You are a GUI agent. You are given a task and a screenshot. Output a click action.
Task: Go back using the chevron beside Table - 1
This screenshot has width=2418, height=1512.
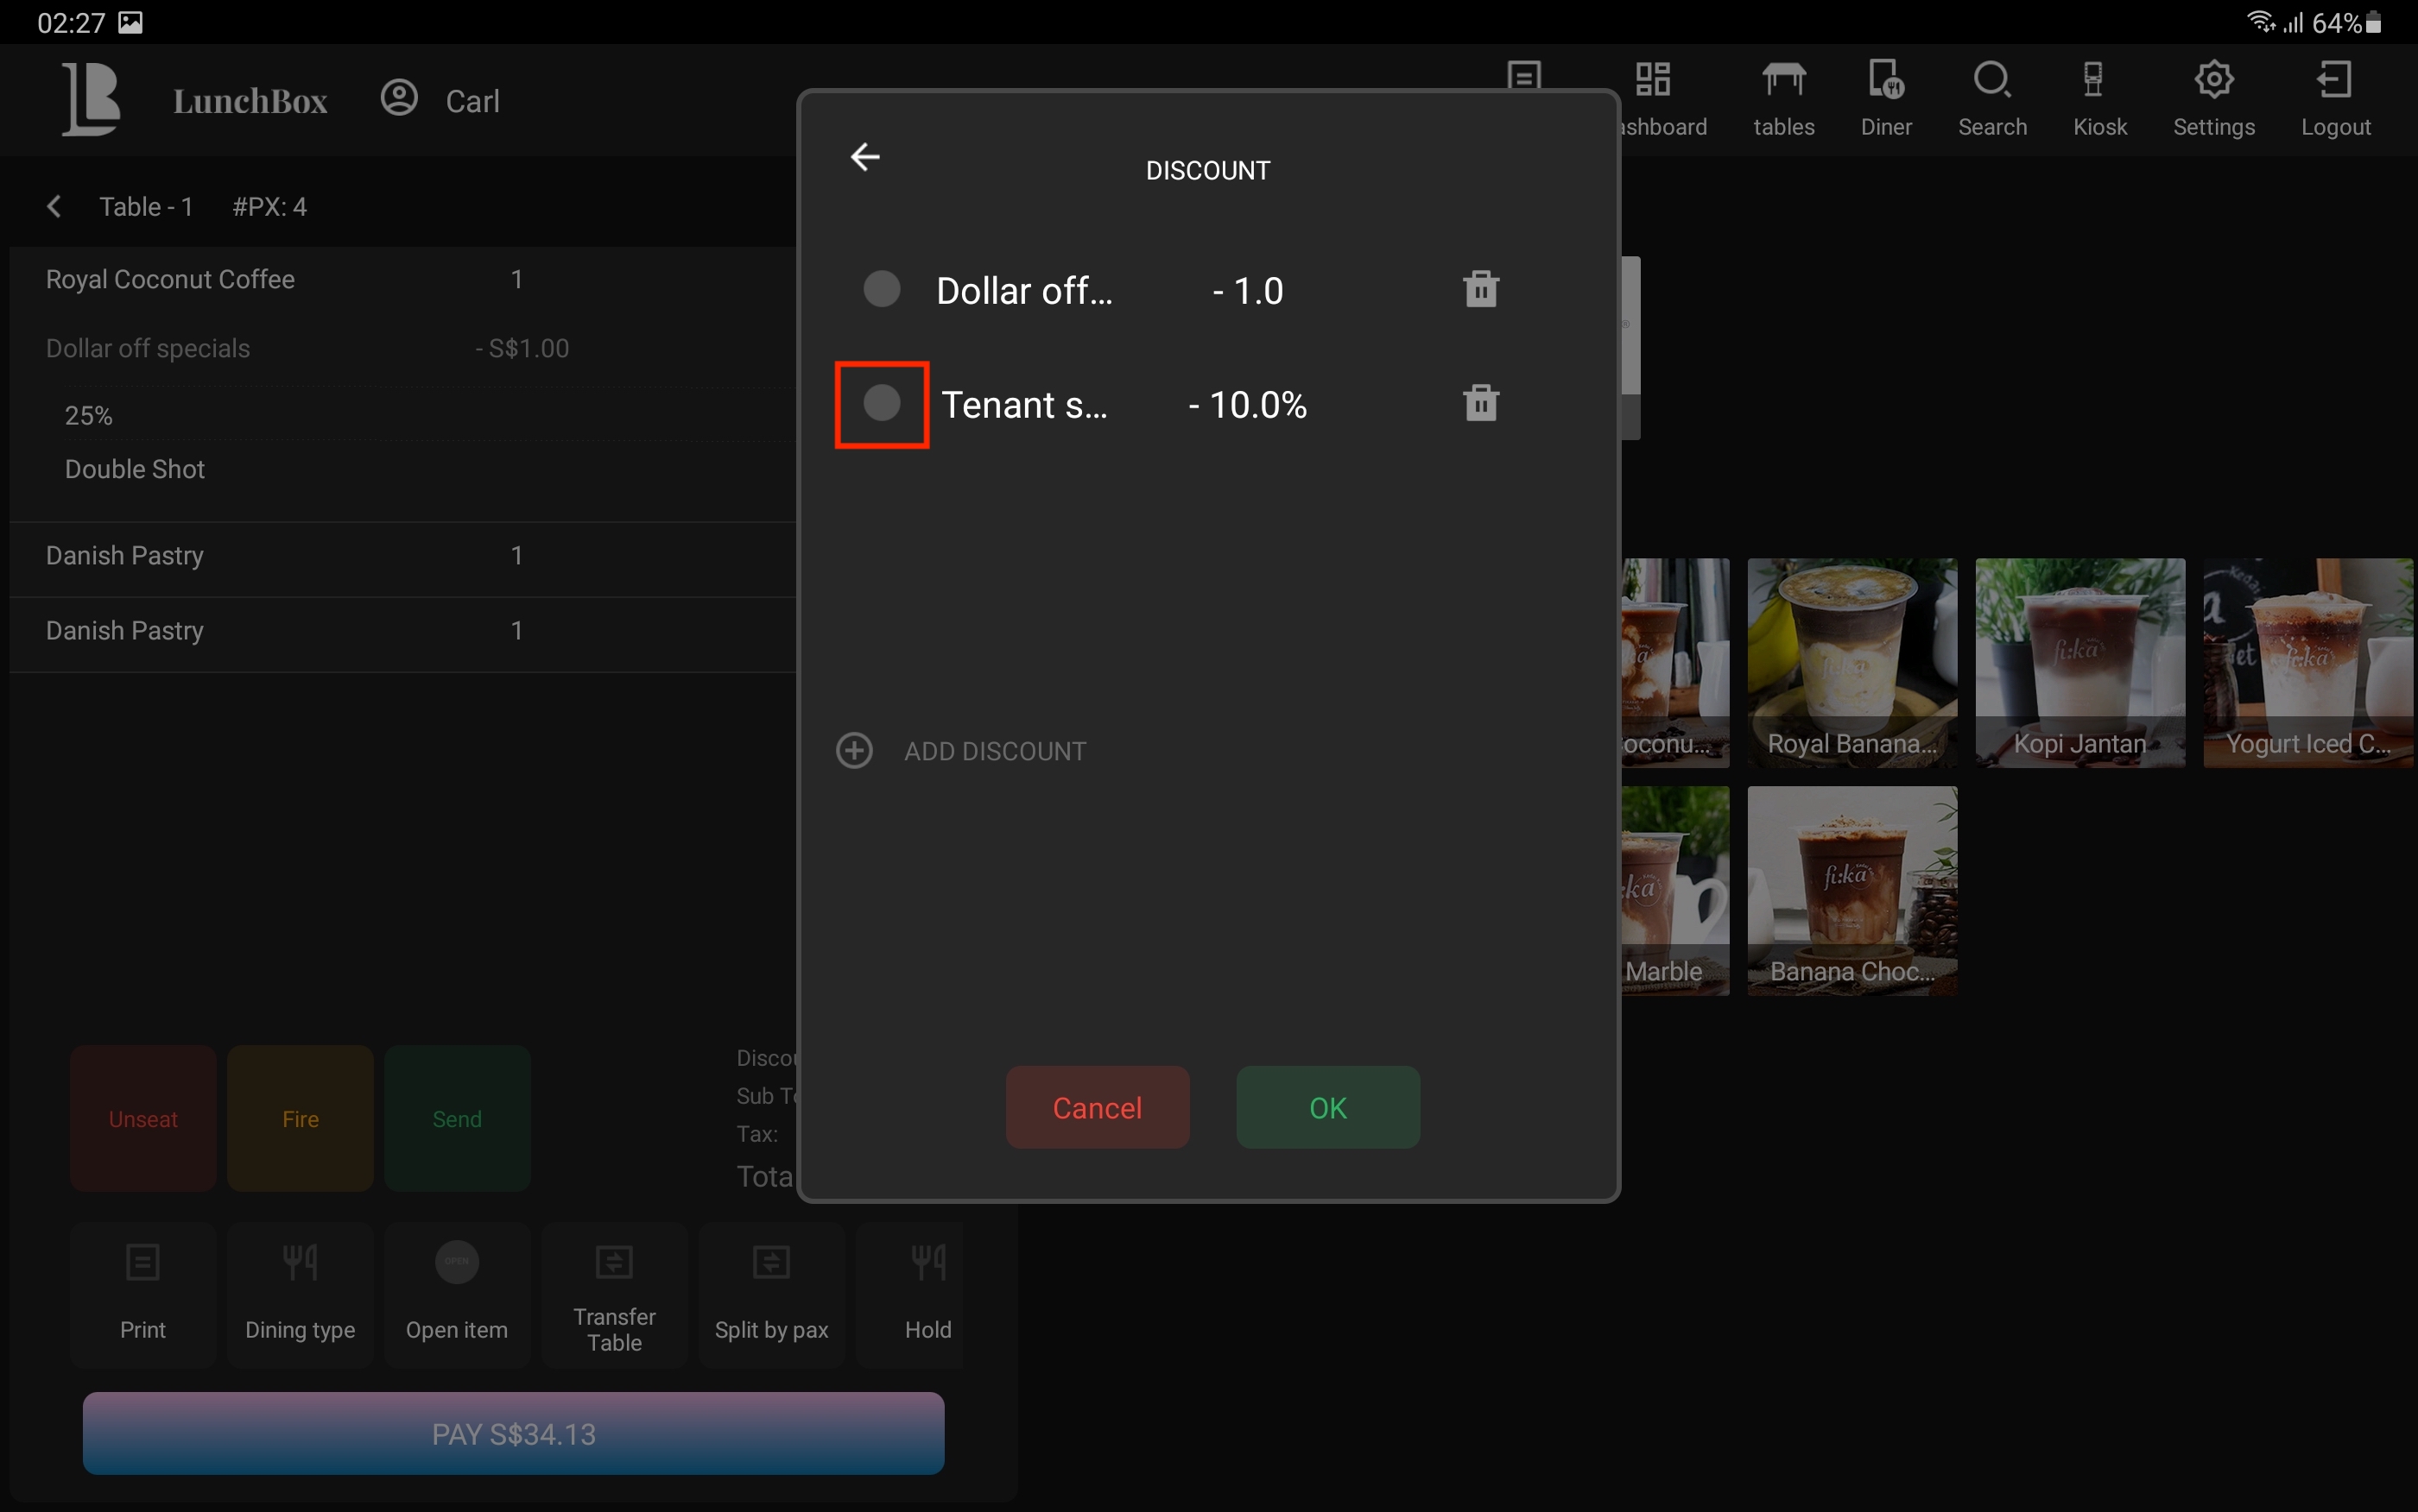[54, 207]
